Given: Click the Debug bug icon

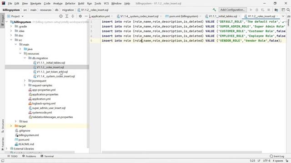Looking at the screenshot, I should (x=257, y=10).
